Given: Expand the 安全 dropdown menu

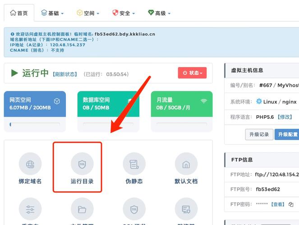Looking at the screenshot, I should pyautogui.click(x=124, y=13).
